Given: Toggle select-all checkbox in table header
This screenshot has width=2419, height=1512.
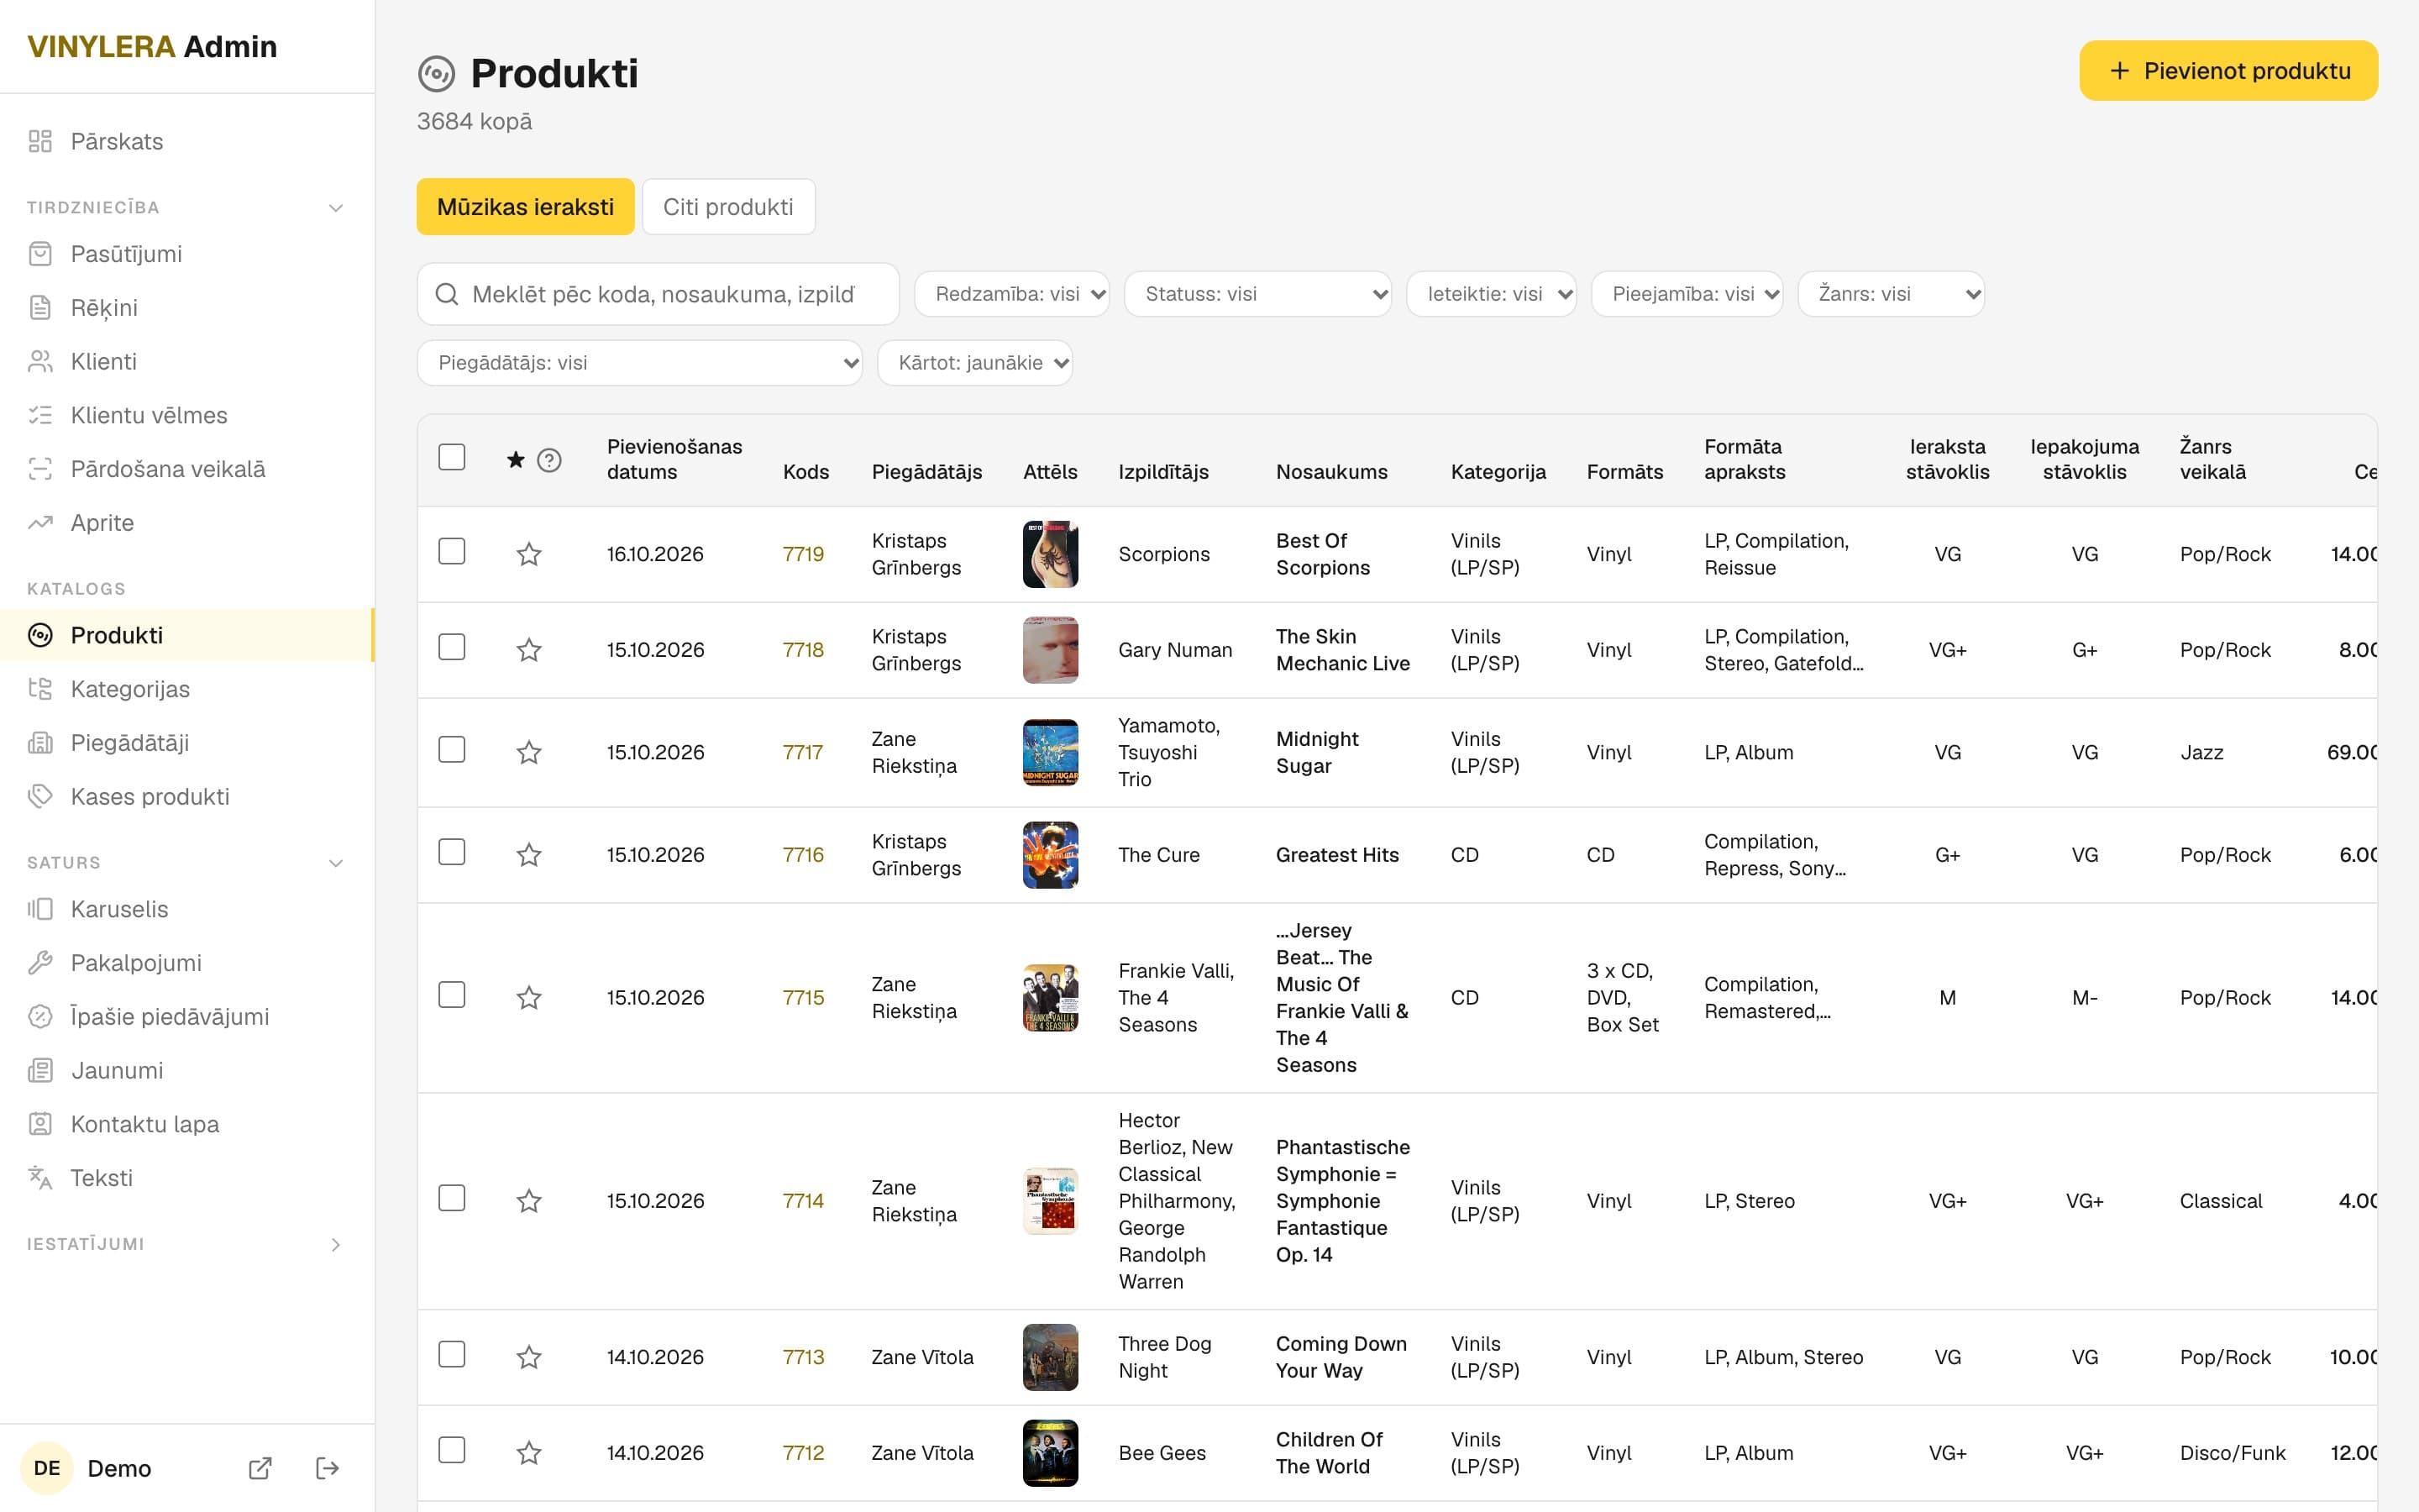Looking at the screenshot, I should pos(452,457).
